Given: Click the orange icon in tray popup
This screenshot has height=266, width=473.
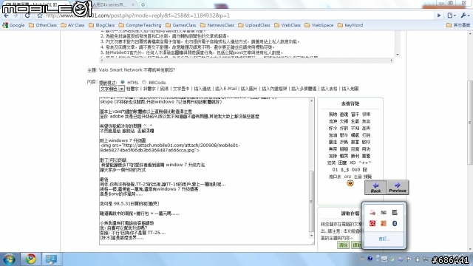Looking at the screenshot, I should pyautogui.click(x=384, y=223).
